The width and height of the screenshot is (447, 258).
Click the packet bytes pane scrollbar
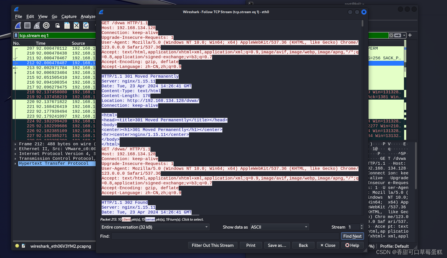click(x=416, y=166)
